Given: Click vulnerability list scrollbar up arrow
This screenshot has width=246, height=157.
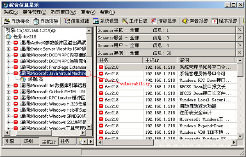Looking at the screenshot, I should pos(240,61).
